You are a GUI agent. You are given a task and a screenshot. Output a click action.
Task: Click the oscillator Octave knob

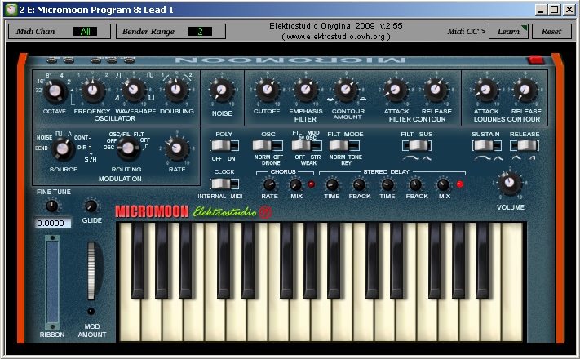(x=55, y=91)
